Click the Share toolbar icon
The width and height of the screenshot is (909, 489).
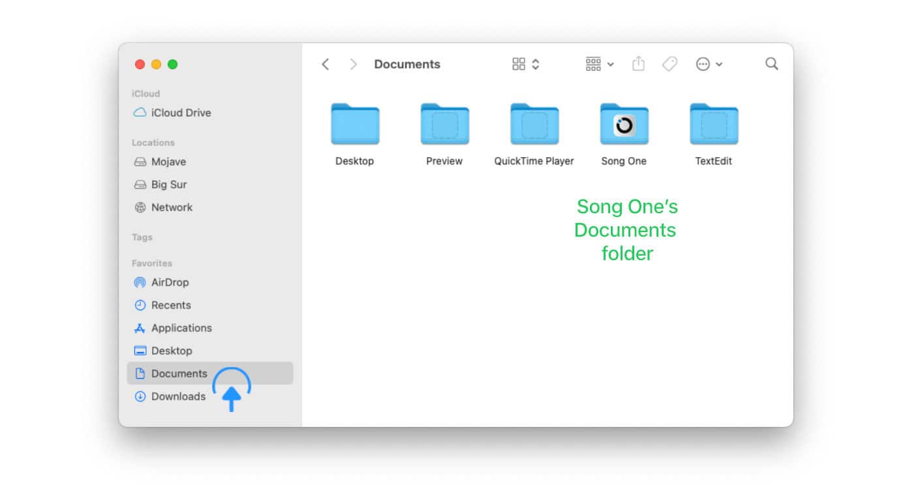pyautogui.click(x=639, y=63)
